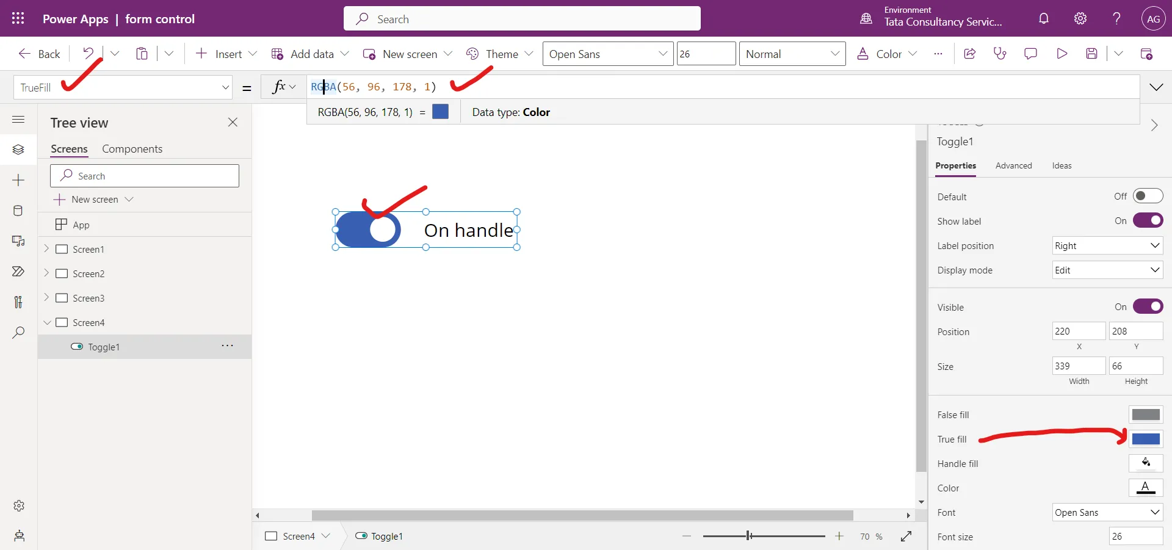1172x550 pixels.
Task: Open the Comments icon
Action: [1030, 54]
